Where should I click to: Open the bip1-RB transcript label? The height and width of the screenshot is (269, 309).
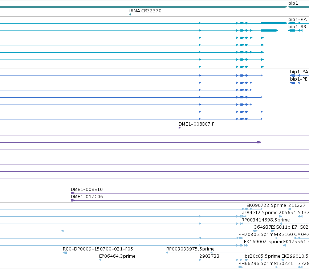point(297,27)
